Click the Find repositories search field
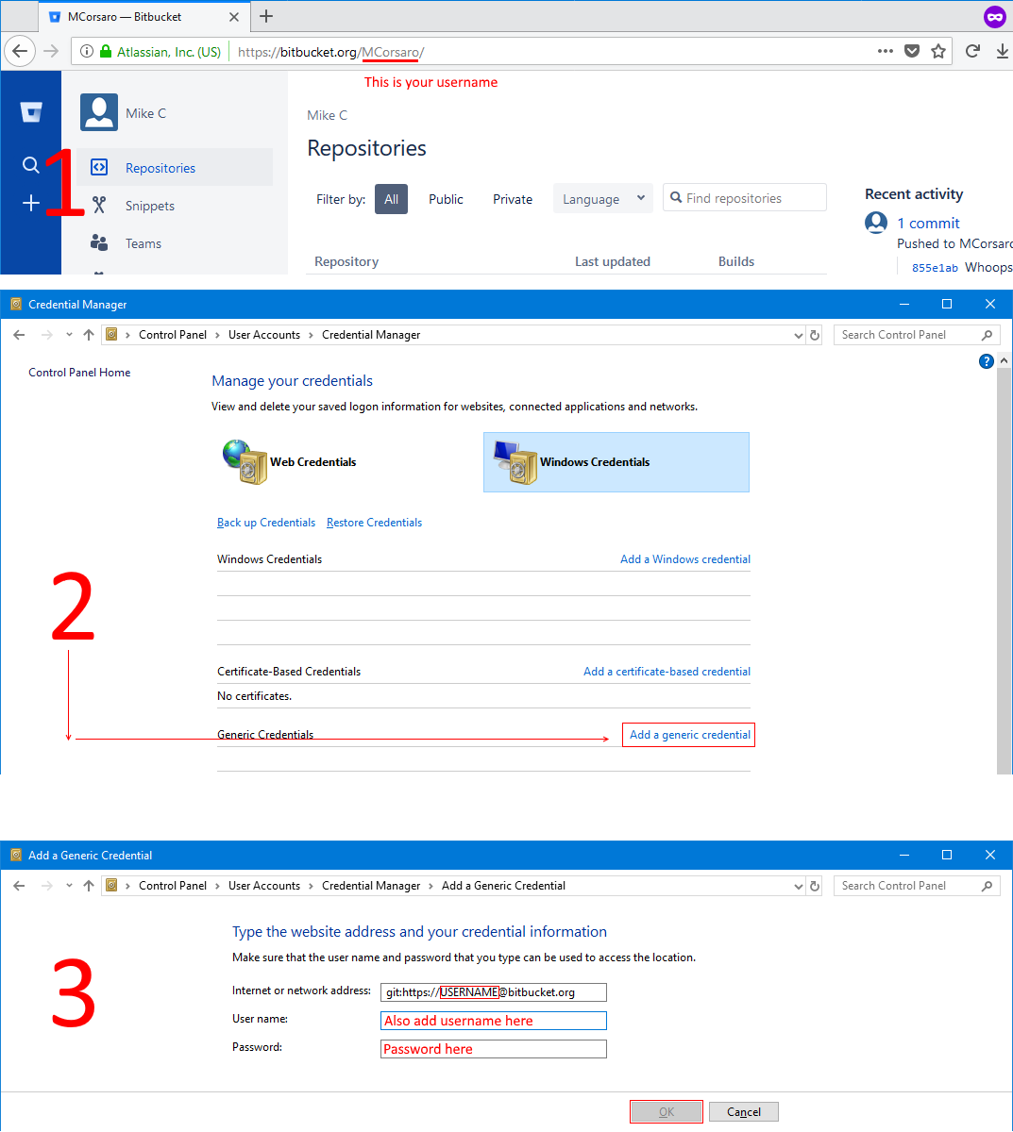 click(x=746, y=197)
